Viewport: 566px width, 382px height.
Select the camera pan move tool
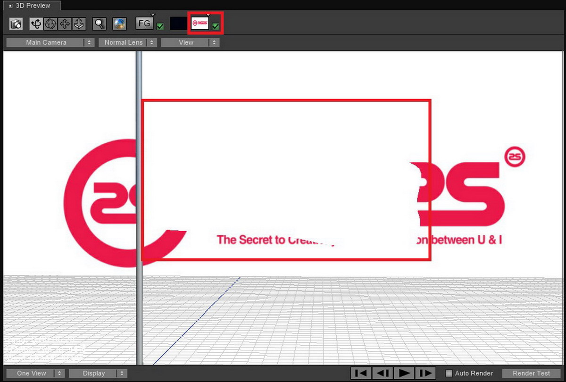pyautogui.click(x=64, y=24)
